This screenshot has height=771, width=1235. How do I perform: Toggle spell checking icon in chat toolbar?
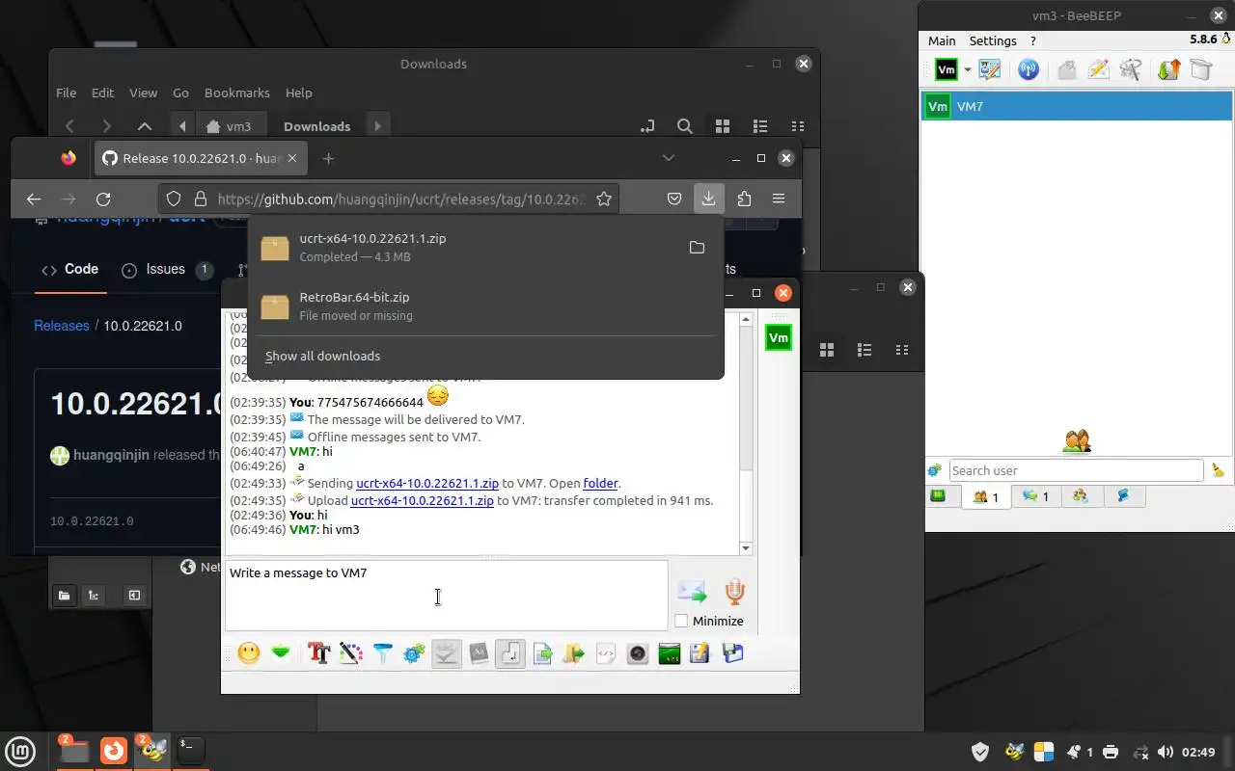click(446, 653)
